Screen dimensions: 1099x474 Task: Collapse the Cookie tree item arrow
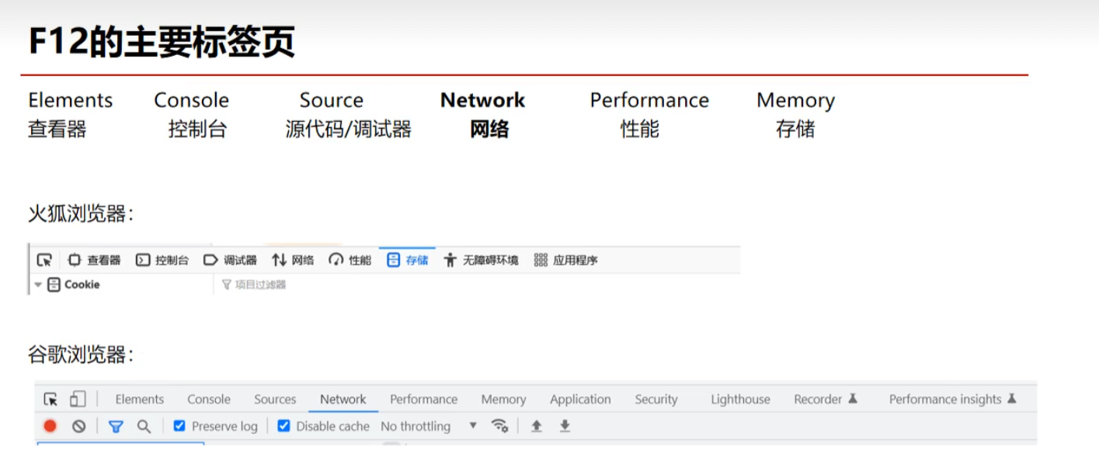click(38, 285)
